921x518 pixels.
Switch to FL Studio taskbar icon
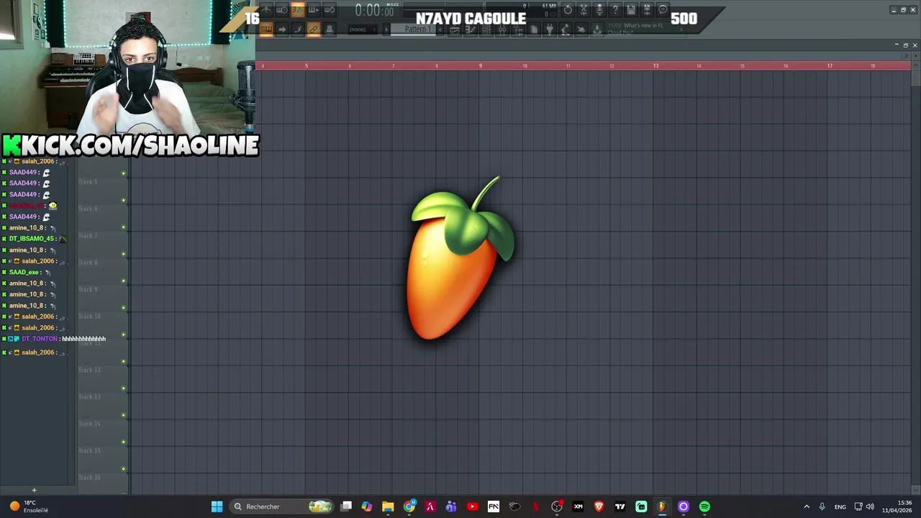[x=662, y=506]
